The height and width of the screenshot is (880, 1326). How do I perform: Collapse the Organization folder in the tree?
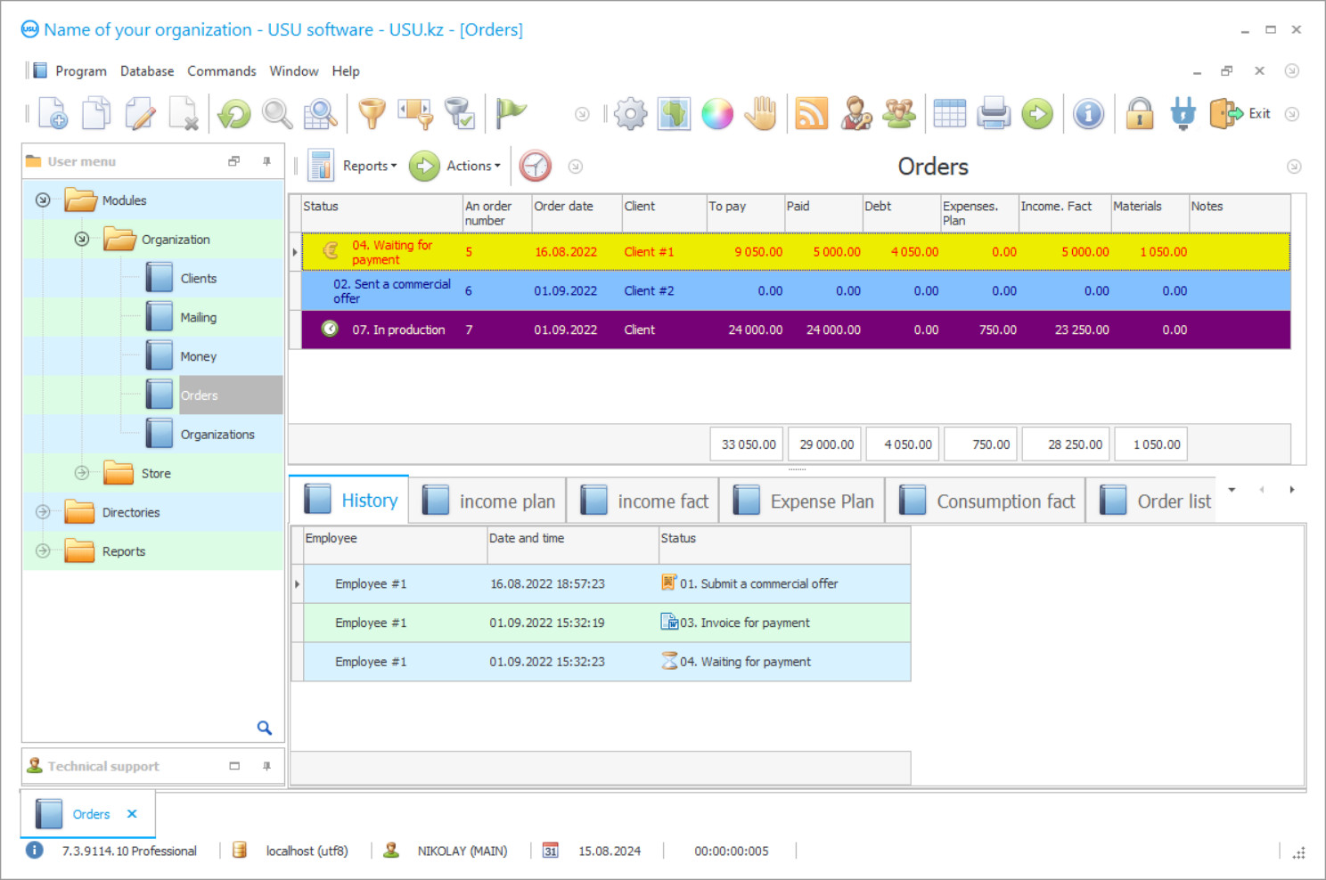tap(81, 239)
